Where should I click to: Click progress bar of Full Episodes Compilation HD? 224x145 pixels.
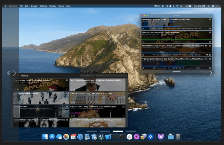click(177, 27)
